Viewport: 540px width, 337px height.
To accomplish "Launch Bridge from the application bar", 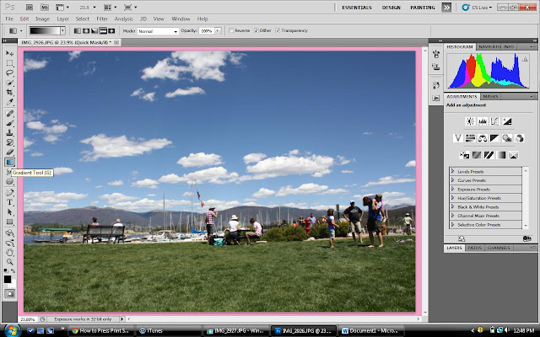I will pos(30,7).
